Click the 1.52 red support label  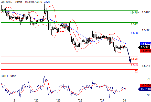[135, 71]
